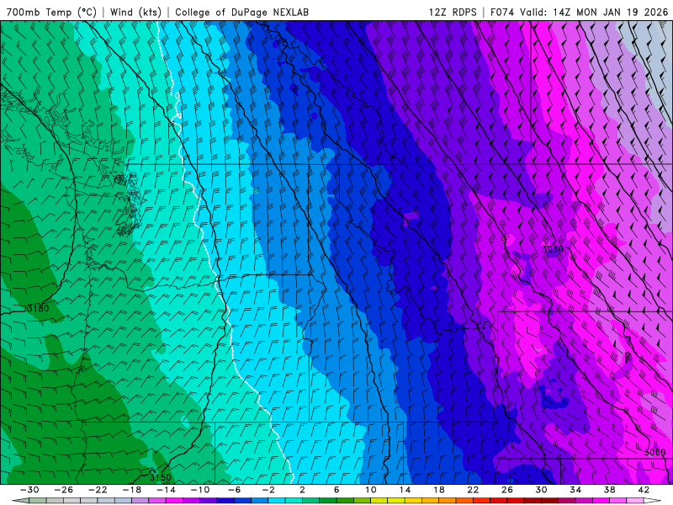The image size is (673, 505).
Task: Click the -14 color scale label
Action: (x=166, y=490)
